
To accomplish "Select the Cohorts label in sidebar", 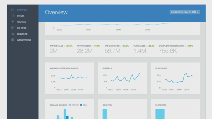I will click(x=21, y=28).
